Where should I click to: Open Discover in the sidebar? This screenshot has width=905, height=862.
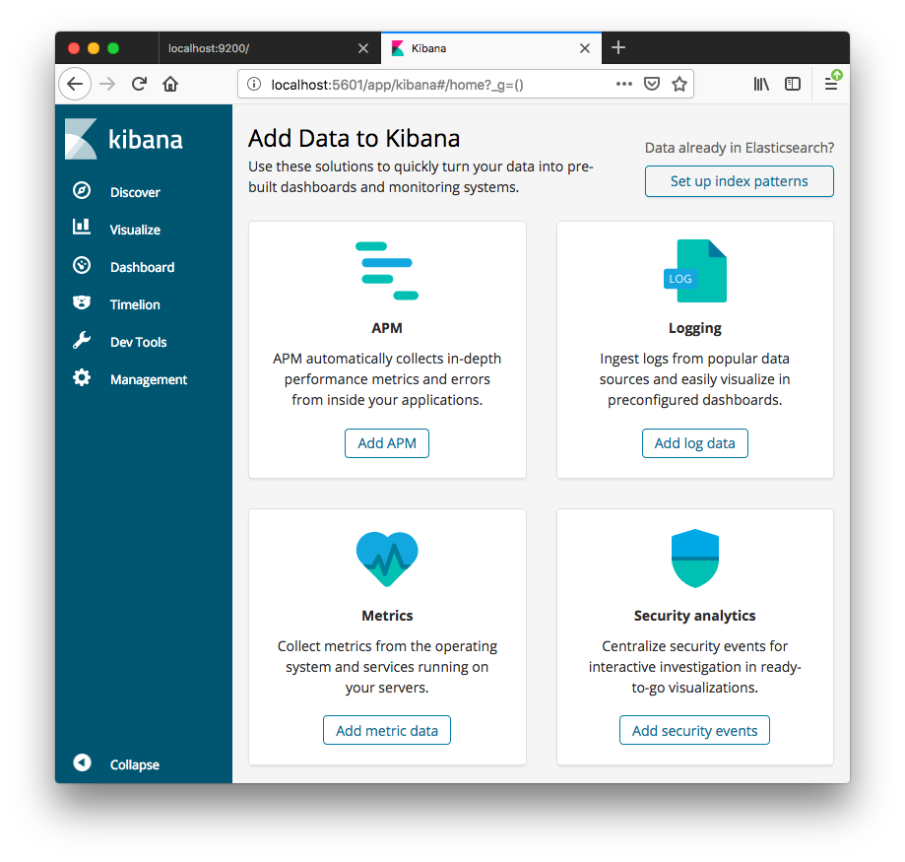pos(135,192)
